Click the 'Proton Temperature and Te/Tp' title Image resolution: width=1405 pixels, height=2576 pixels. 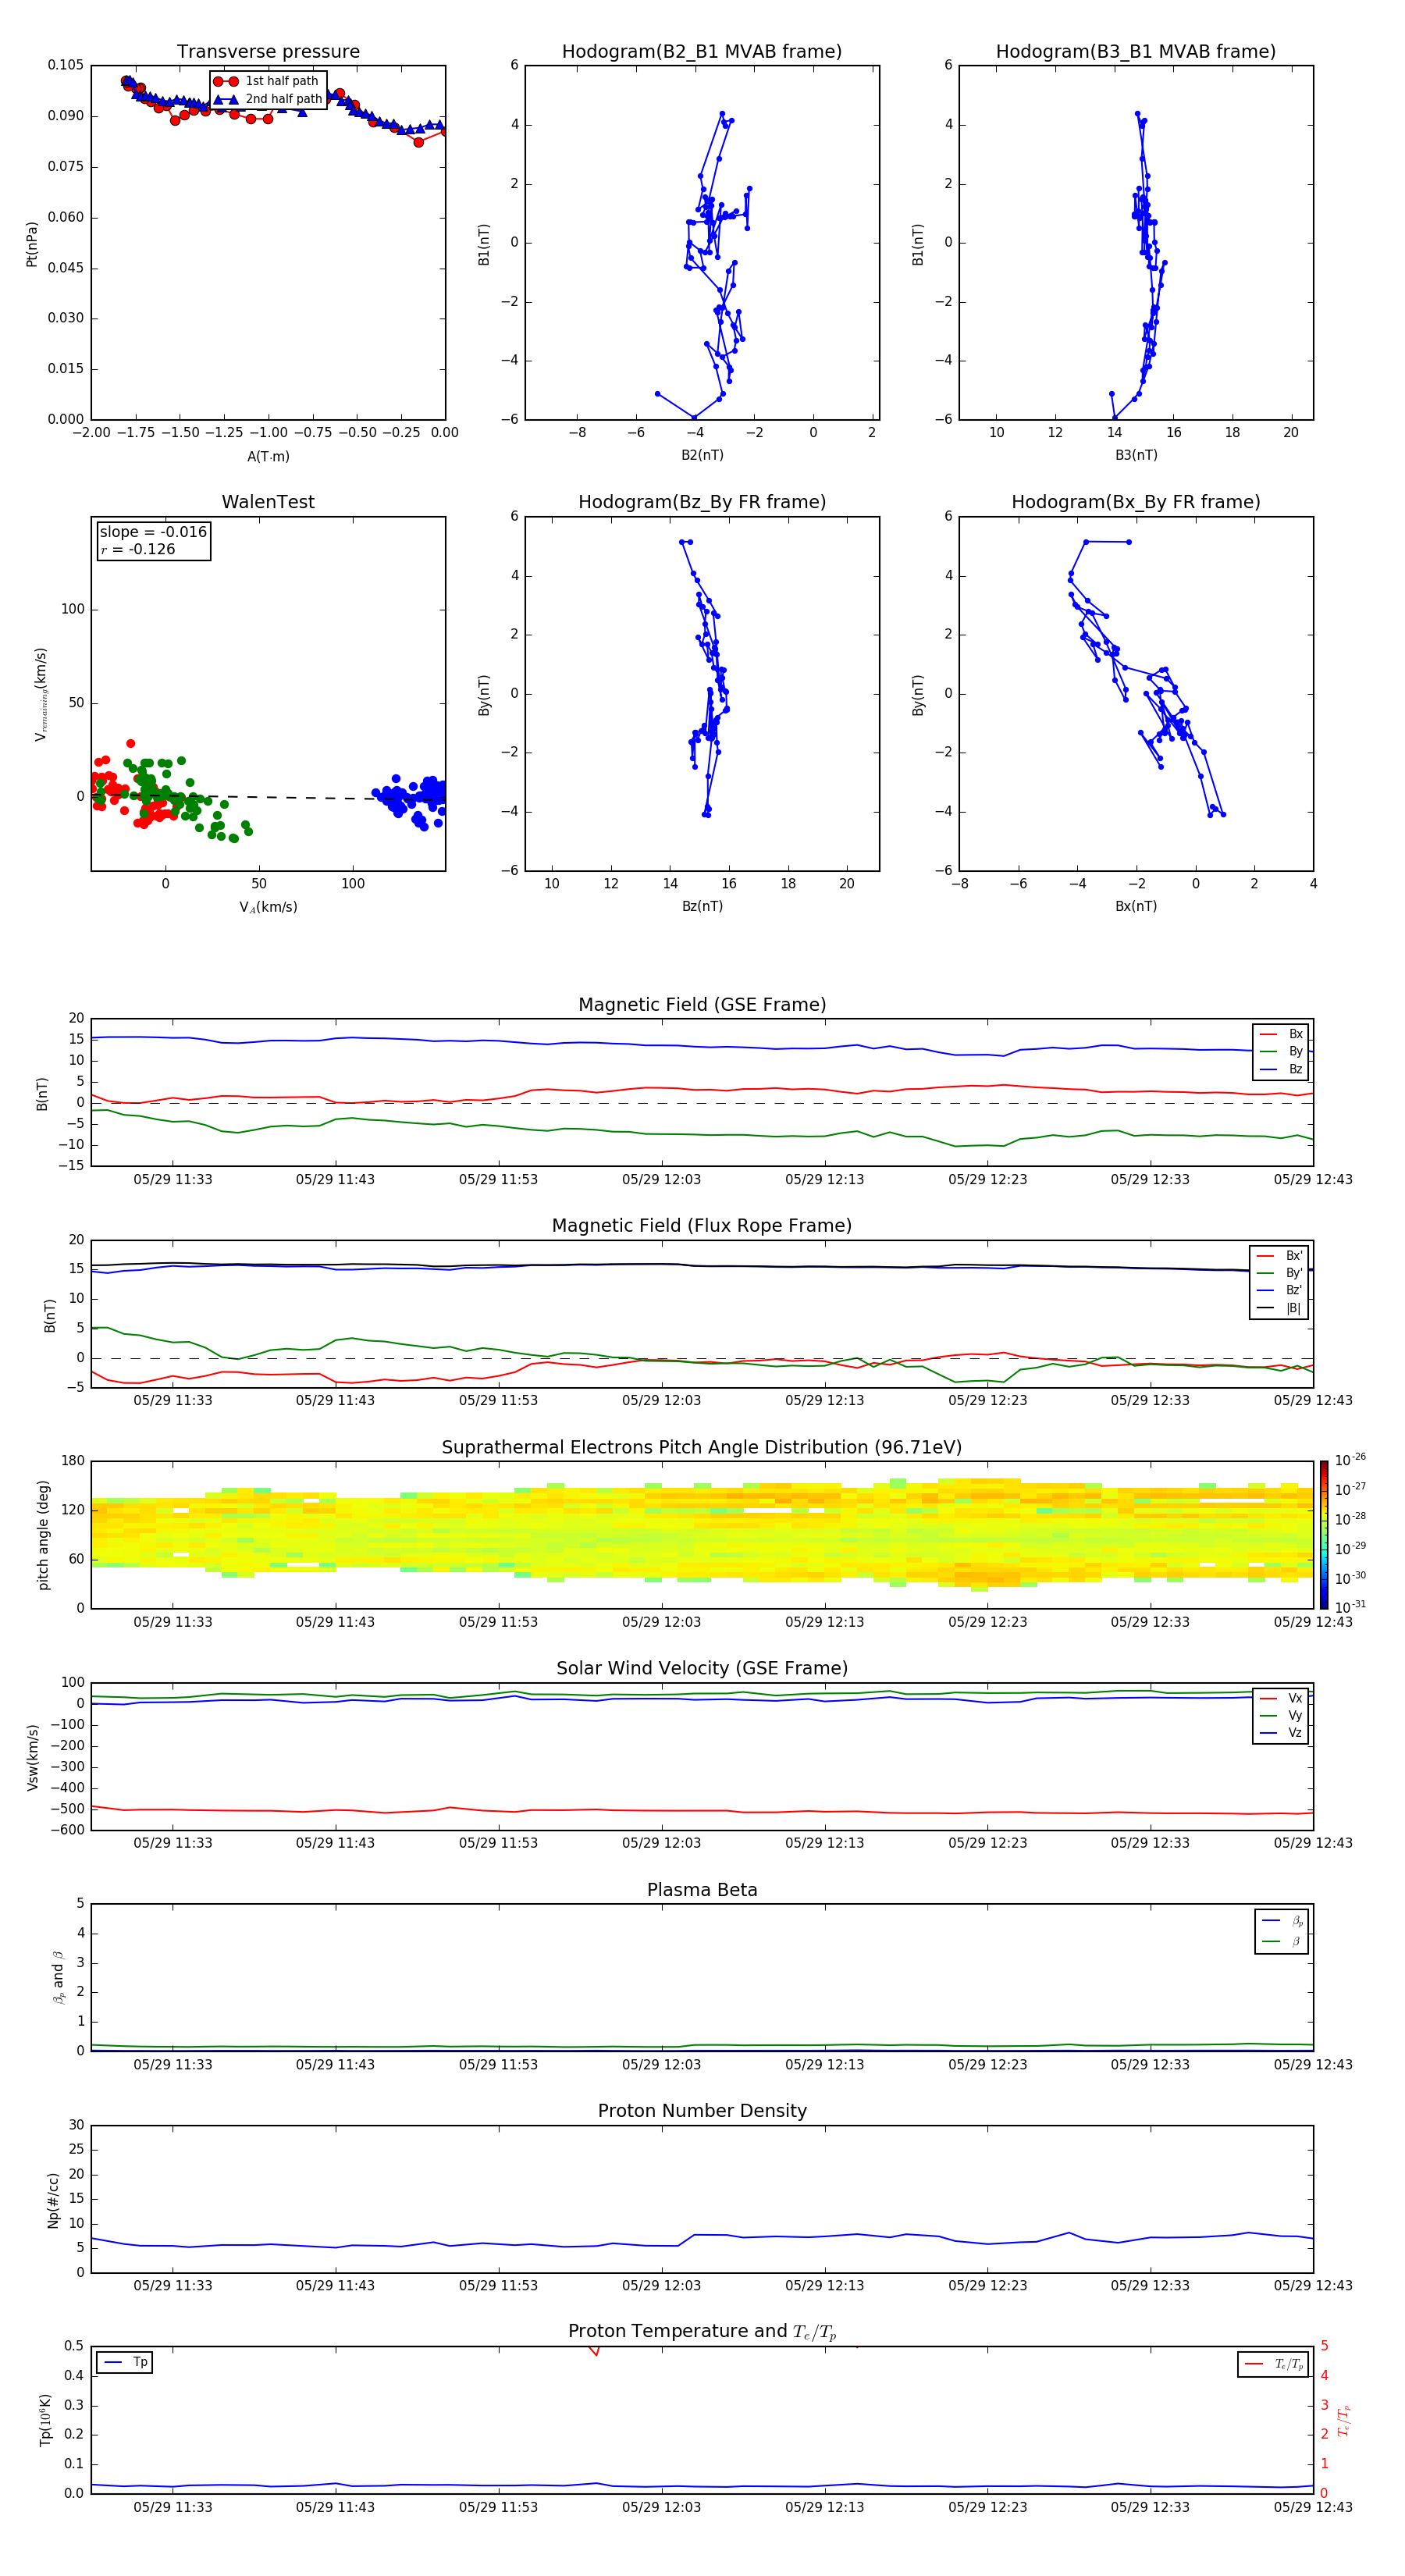click(x=702, y=2332)
